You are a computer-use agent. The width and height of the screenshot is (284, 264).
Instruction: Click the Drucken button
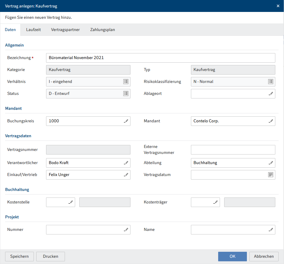click(51, 256)
